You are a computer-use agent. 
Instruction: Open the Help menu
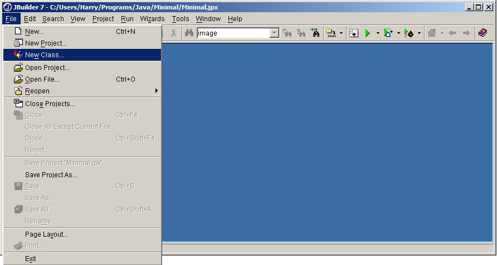[235, 19]
